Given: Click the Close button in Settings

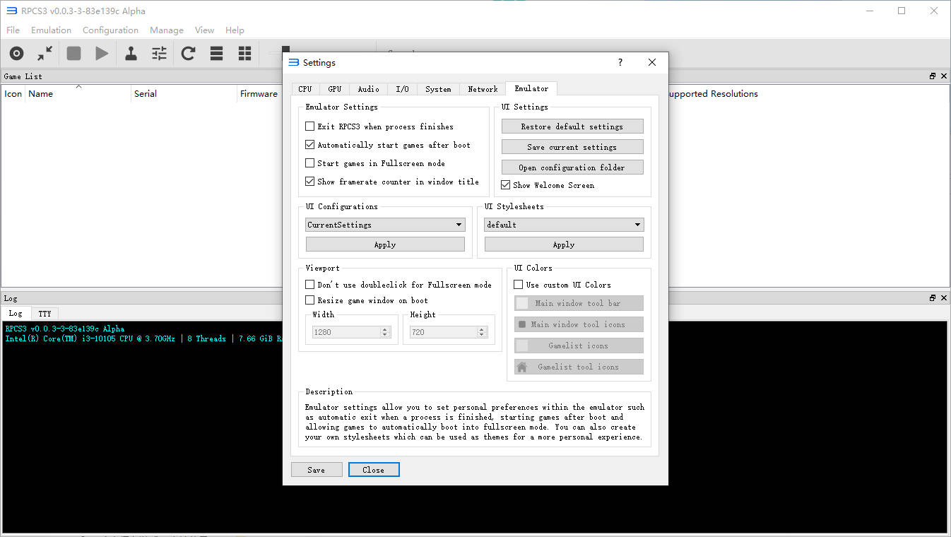Looking at the screenshot, I should click(374, 470).
